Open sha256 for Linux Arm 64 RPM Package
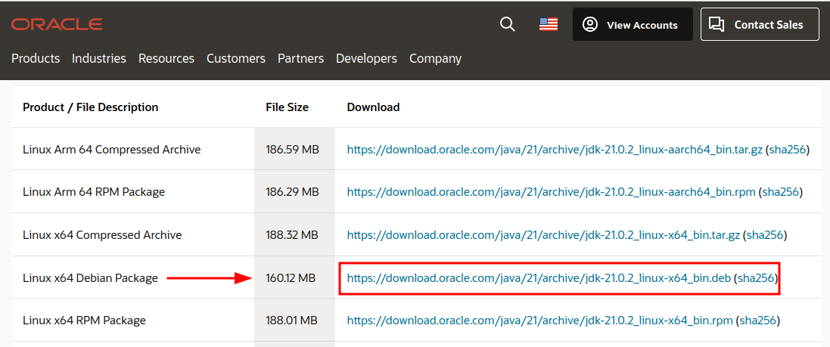 pyautogui.click(x=780, y=192)
